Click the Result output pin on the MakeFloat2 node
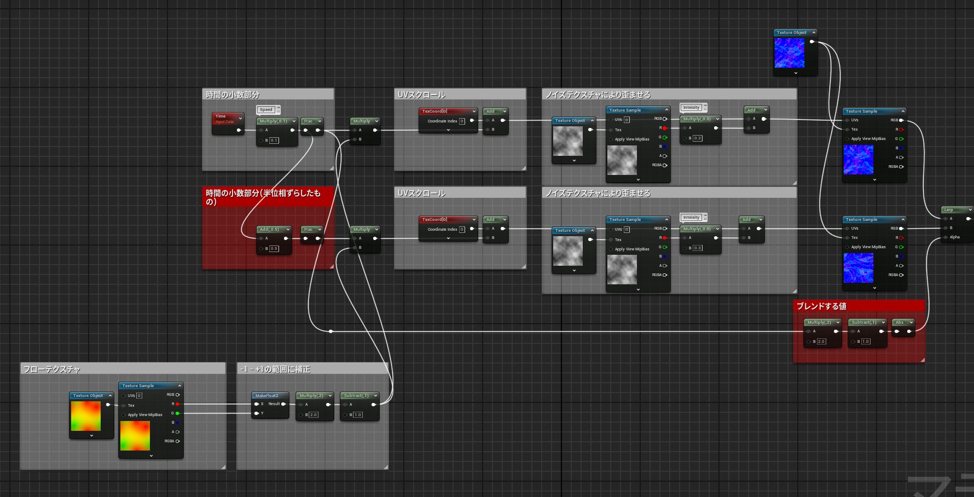This screenshot has height=497, width=974. 284,404
